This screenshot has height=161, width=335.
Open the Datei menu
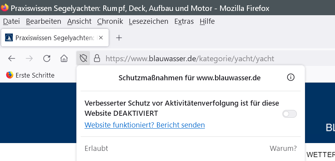pyautogui.click(x=11, y=21)
